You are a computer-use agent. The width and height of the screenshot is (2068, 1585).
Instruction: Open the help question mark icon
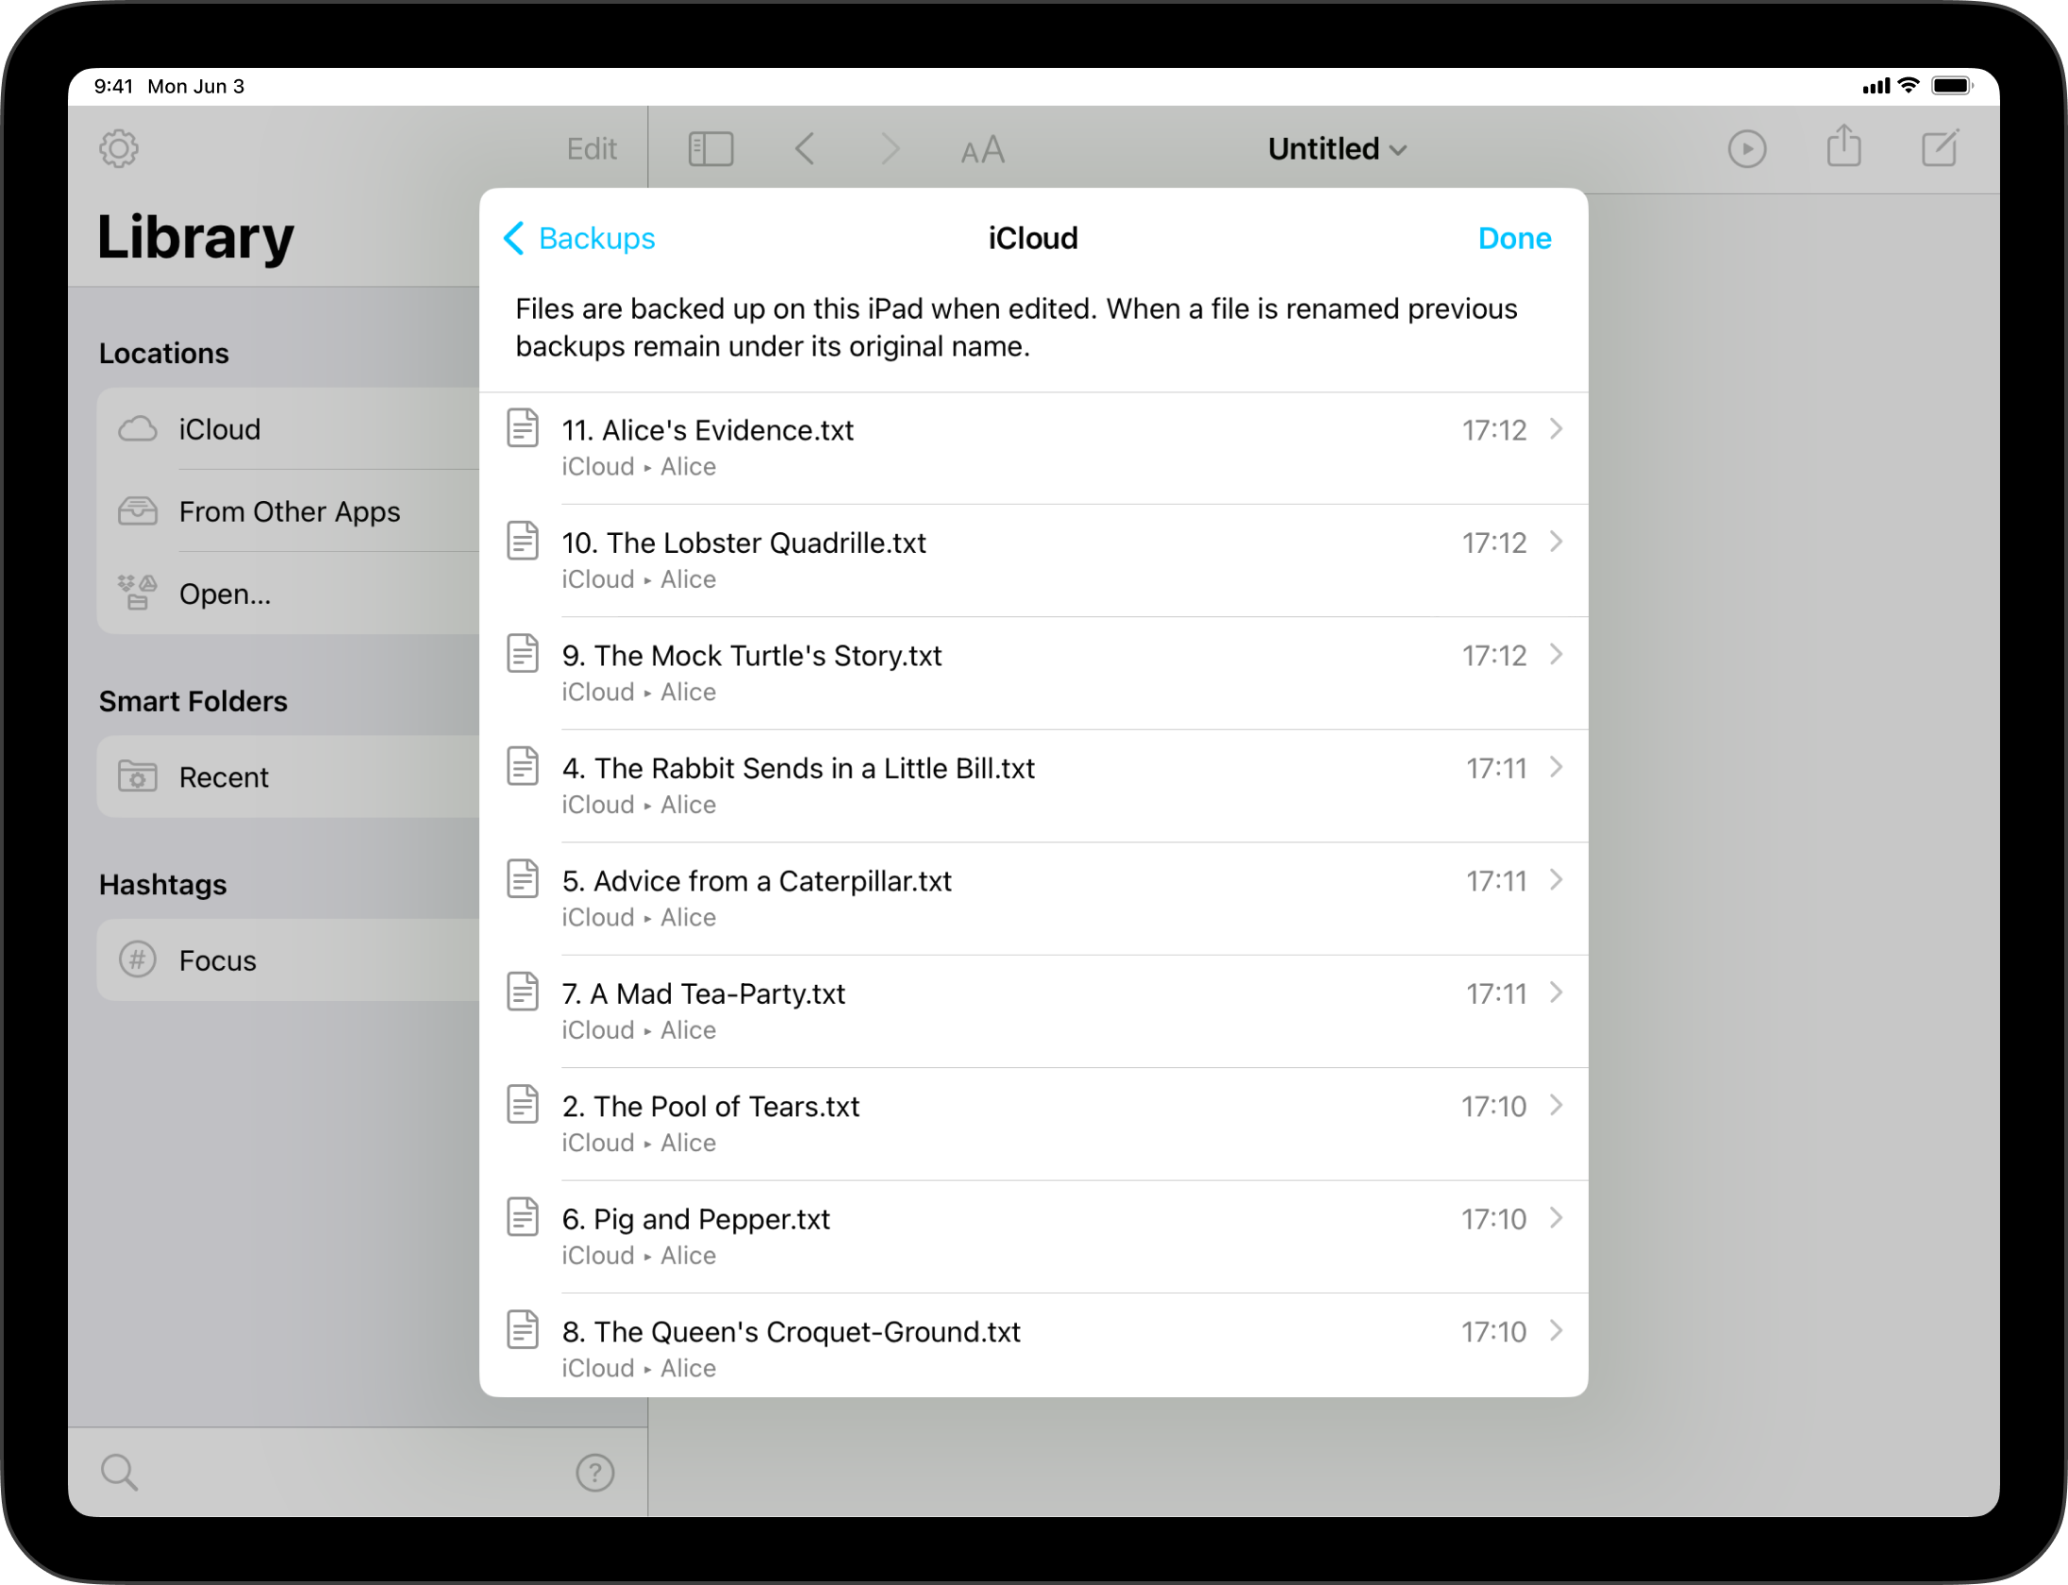[x=594, y=1472]
